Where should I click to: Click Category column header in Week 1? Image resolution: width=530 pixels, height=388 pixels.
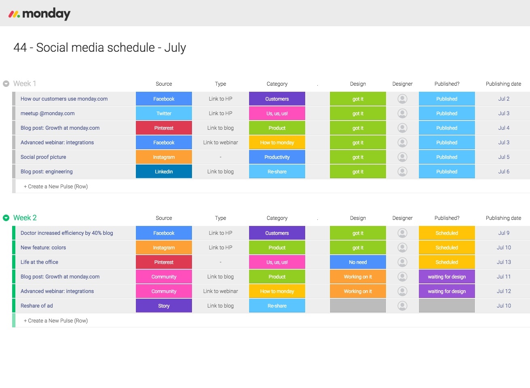coord(277,84)
